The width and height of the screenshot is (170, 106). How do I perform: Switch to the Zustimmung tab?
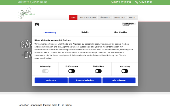coord(50,33)
